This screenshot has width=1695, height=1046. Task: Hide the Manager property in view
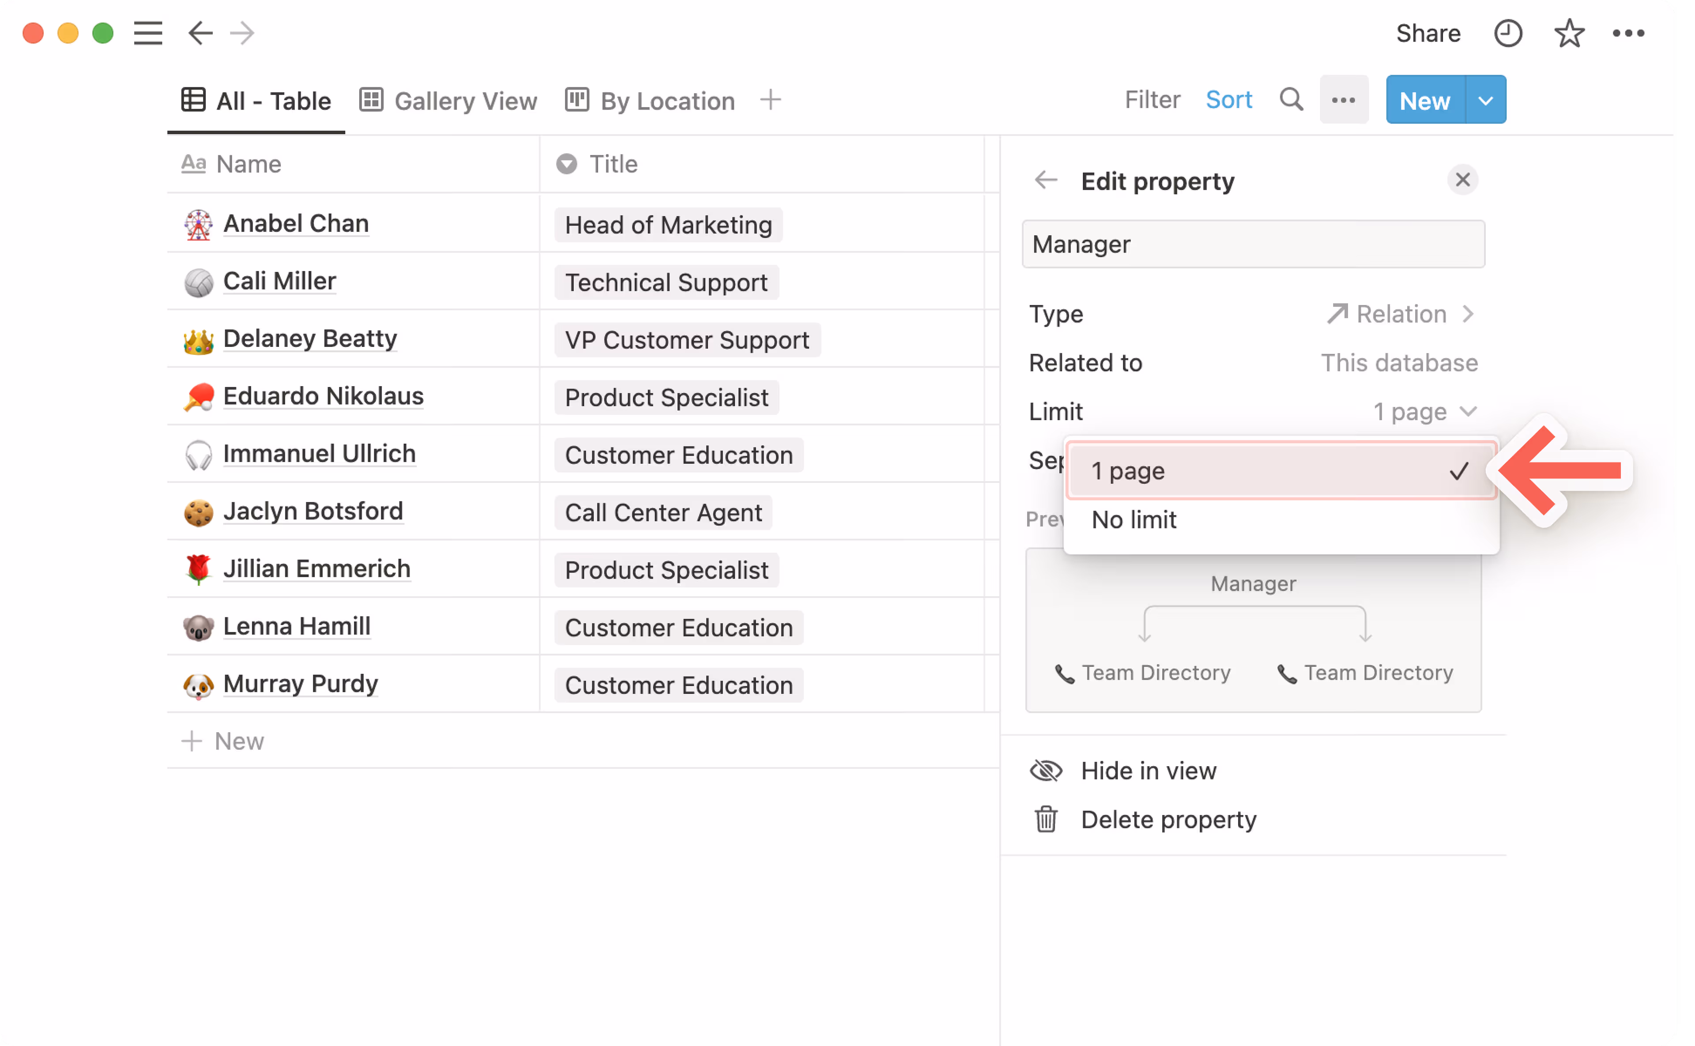tap(1149, 771)
